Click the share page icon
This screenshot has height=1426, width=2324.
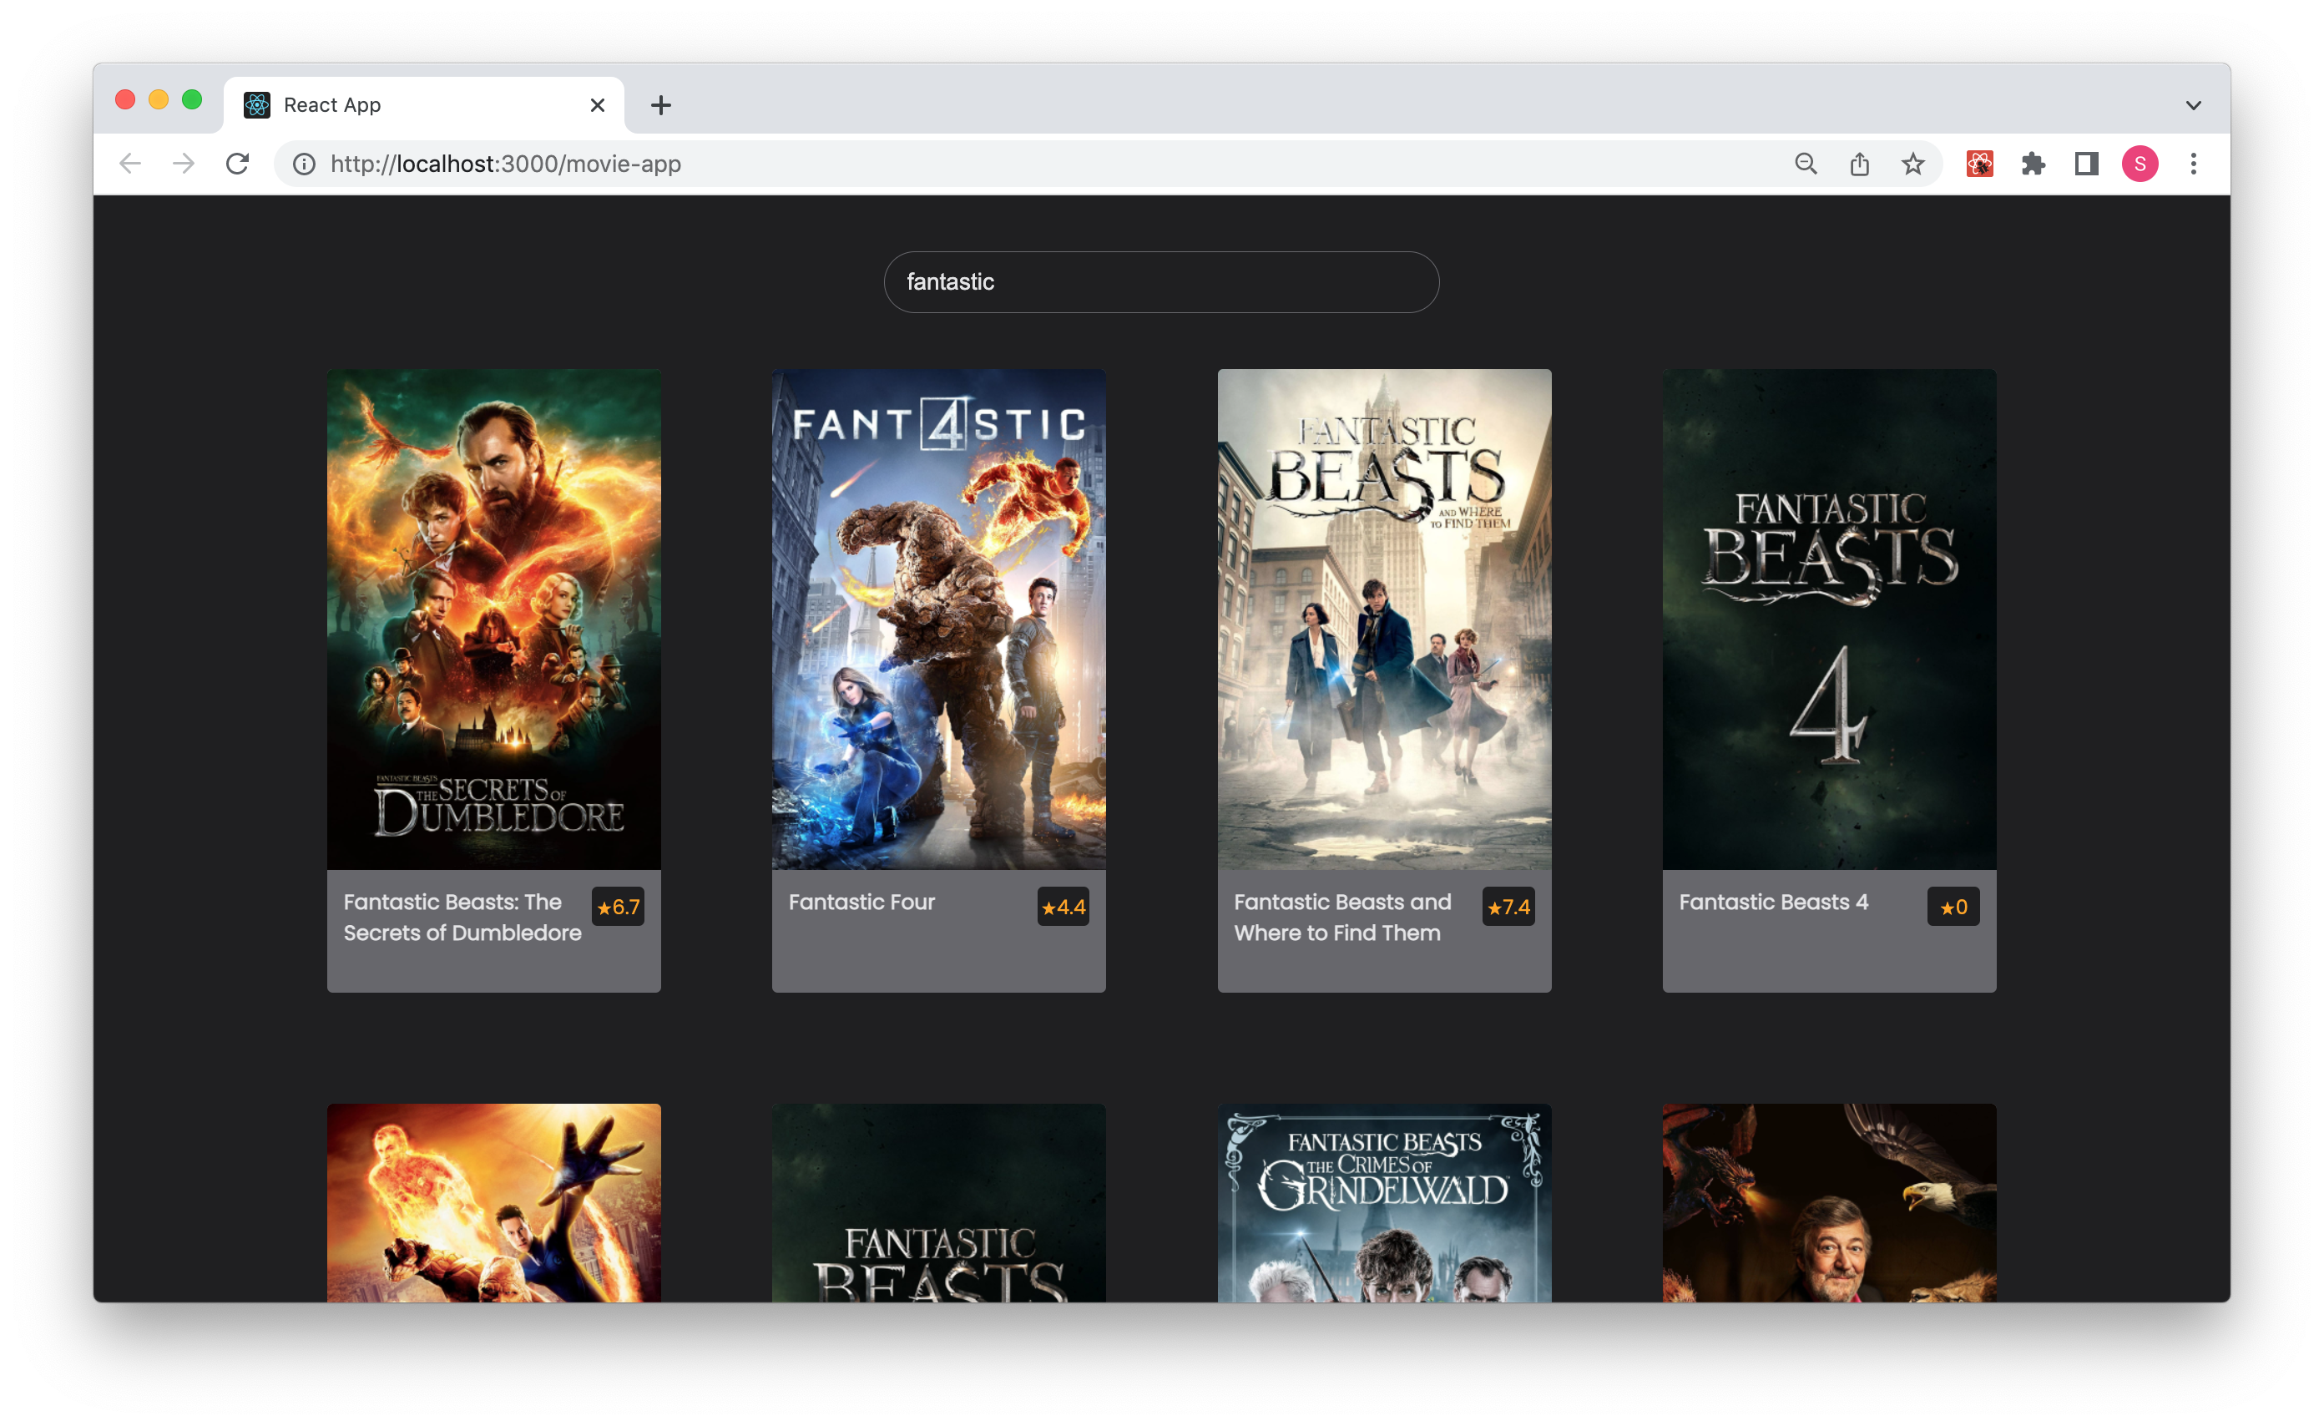[1859, 164]
